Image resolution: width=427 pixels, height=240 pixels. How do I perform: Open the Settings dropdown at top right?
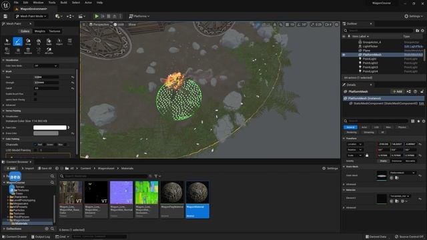[x=414, y=16]
